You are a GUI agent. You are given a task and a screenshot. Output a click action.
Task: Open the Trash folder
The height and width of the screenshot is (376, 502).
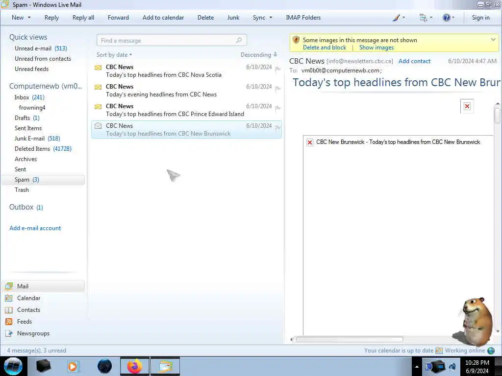coord(22,190)
